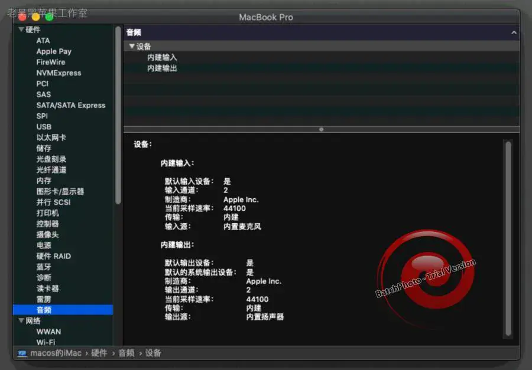Click 44100 under 内建输入
532x370 pixels.
tap(235, 208)
